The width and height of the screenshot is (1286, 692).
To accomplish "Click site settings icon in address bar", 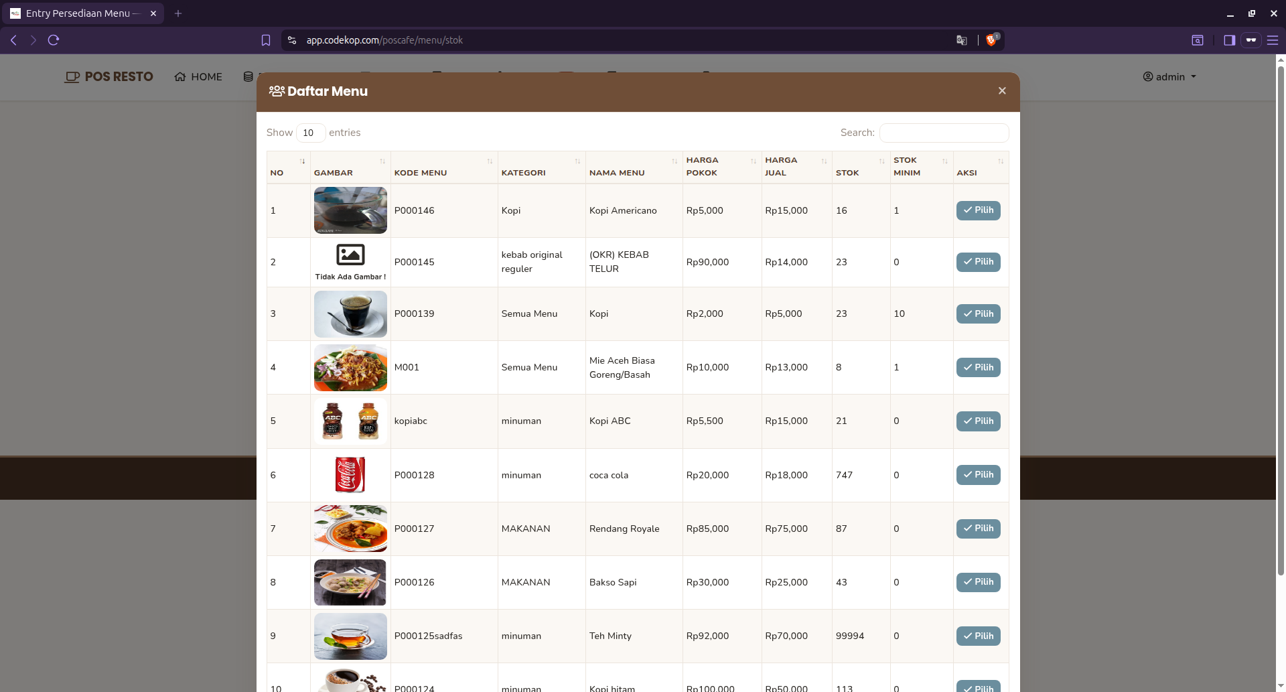I will pos(292,40).
